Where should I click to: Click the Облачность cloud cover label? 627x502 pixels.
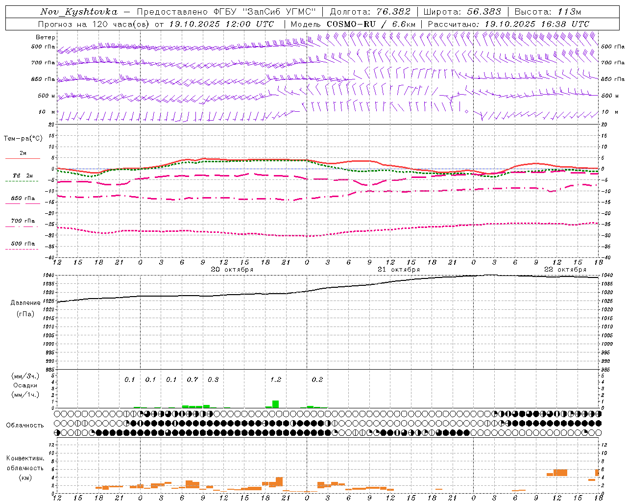[x=25, y=426]
